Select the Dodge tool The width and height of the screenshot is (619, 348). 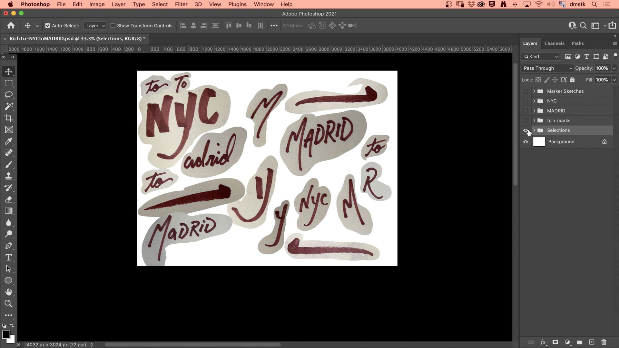click(x=9, y=234)
